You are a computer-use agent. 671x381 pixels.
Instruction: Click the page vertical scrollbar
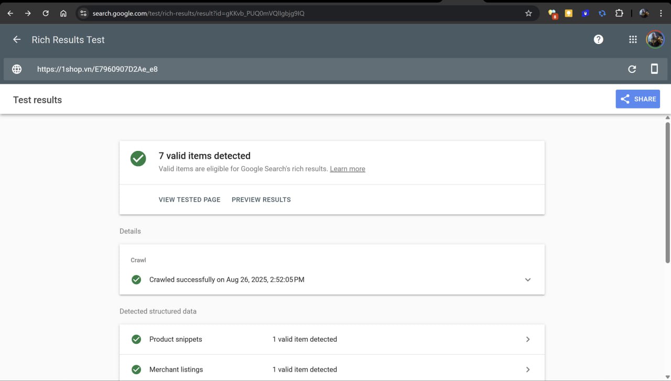pos(667,193)
